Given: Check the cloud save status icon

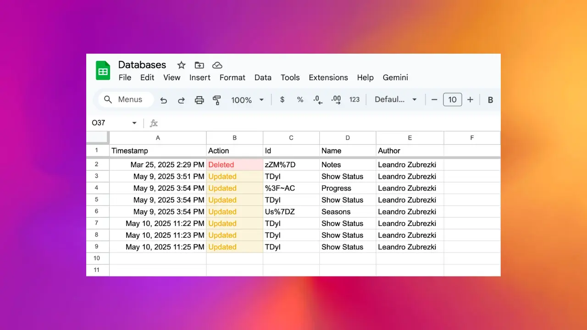Looking at the screenshot, I should [x=217, y=65].
